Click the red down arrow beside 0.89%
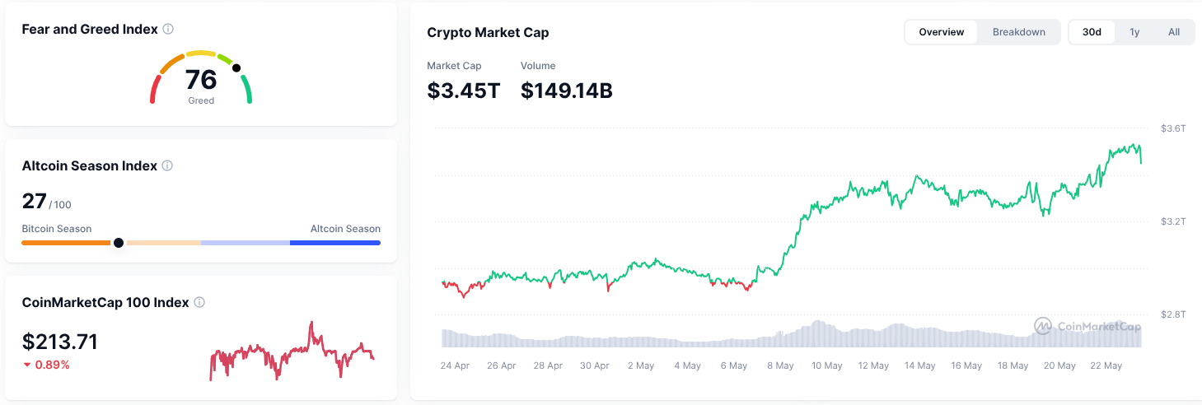1202x405 pixels. [27, 365]
